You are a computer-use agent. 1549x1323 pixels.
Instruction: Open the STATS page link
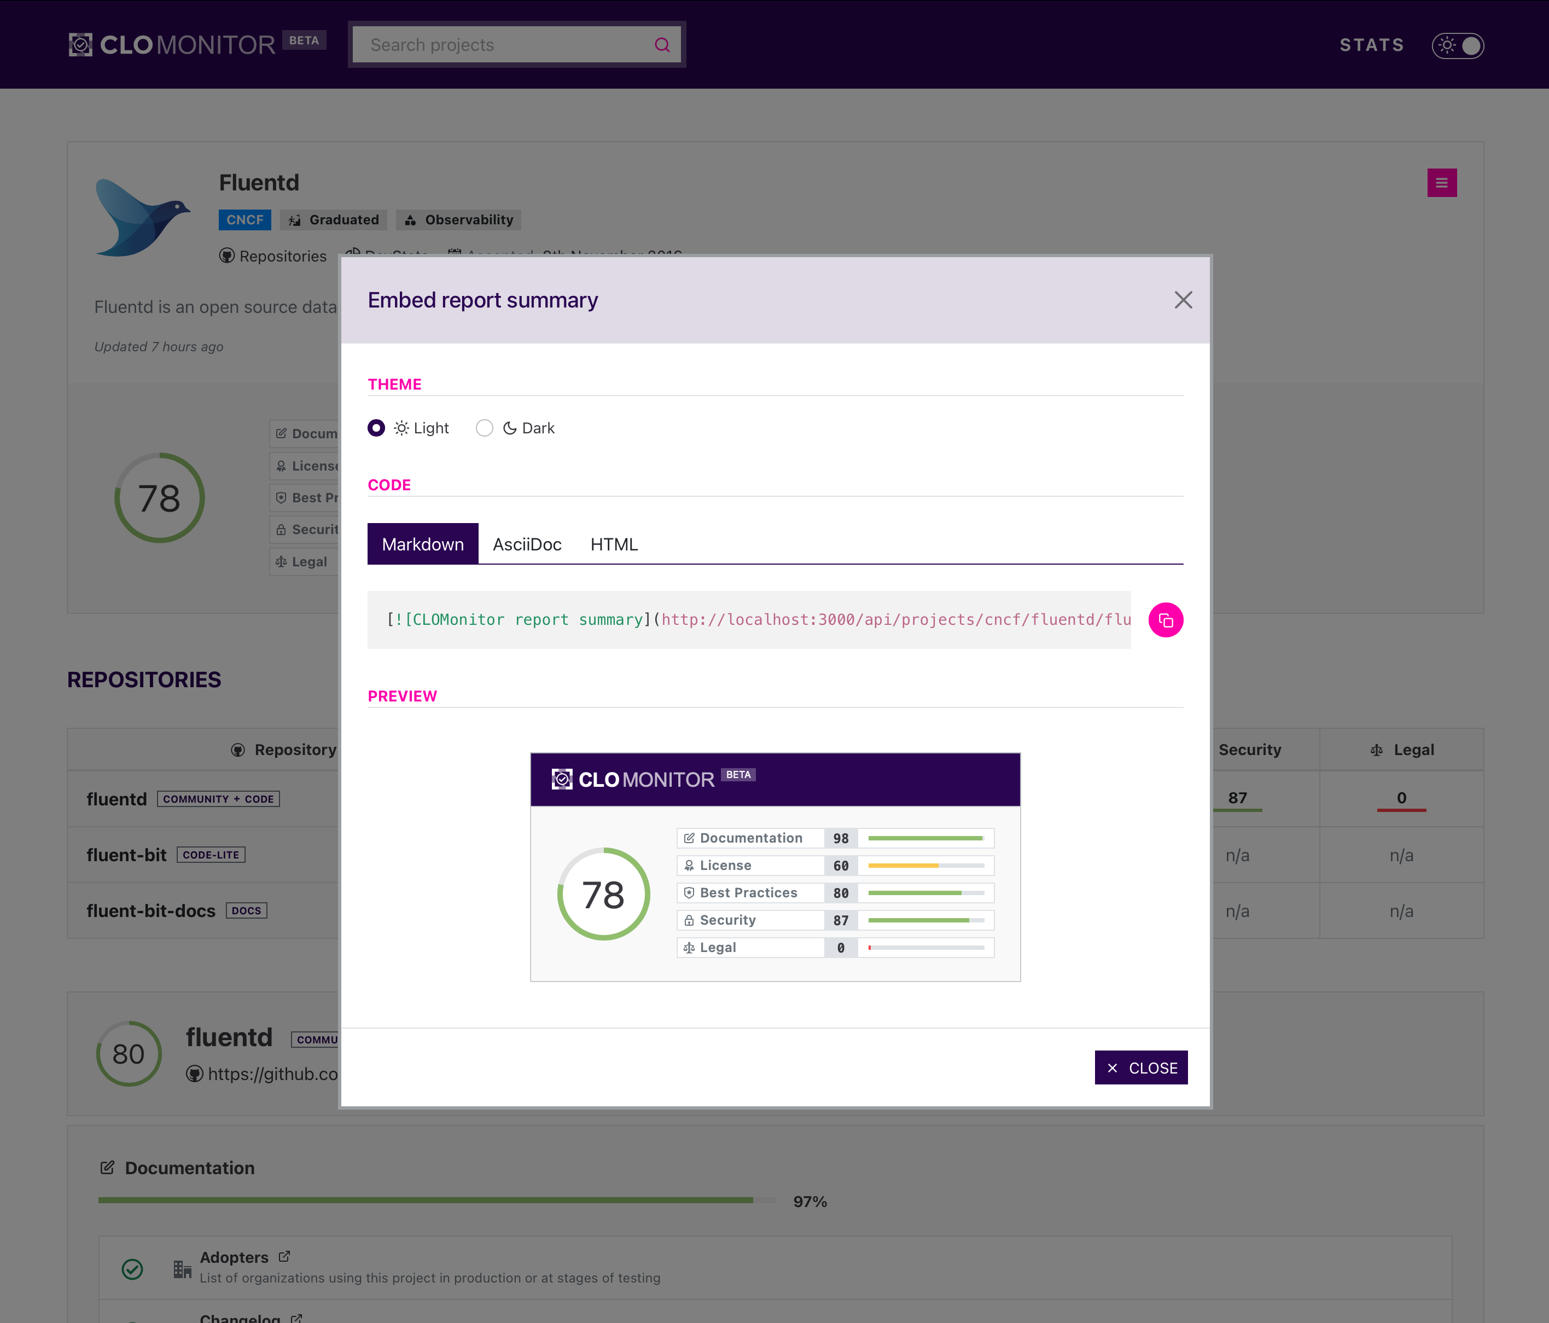coord(1371,45)
